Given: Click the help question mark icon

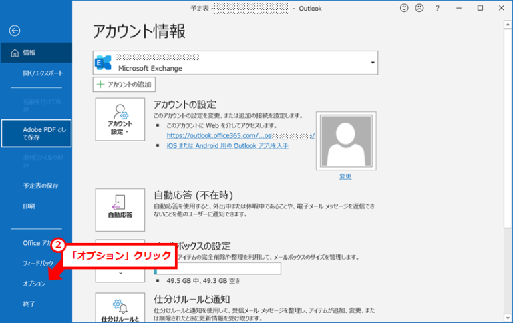Looking at the screenshot, I should (x=438, y=8).
